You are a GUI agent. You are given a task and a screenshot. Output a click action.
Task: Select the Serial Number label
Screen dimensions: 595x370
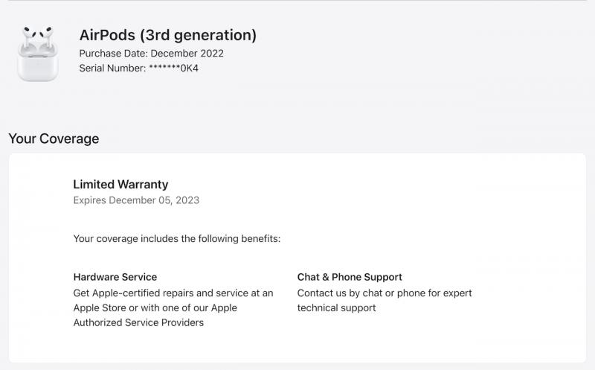(x=112, y=68)
